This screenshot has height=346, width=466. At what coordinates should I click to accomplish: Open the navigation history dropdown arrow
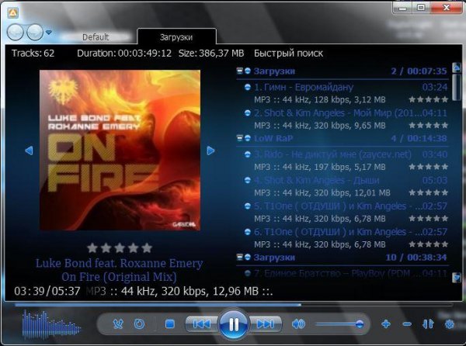coord(49,32)
